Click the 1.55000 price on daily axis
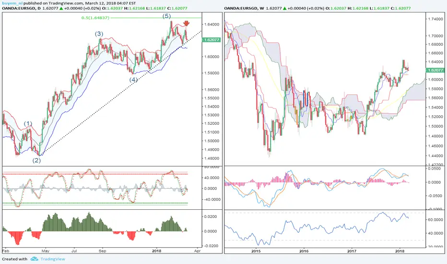Viewport: 447px width, 264px height. click(212, 98)
